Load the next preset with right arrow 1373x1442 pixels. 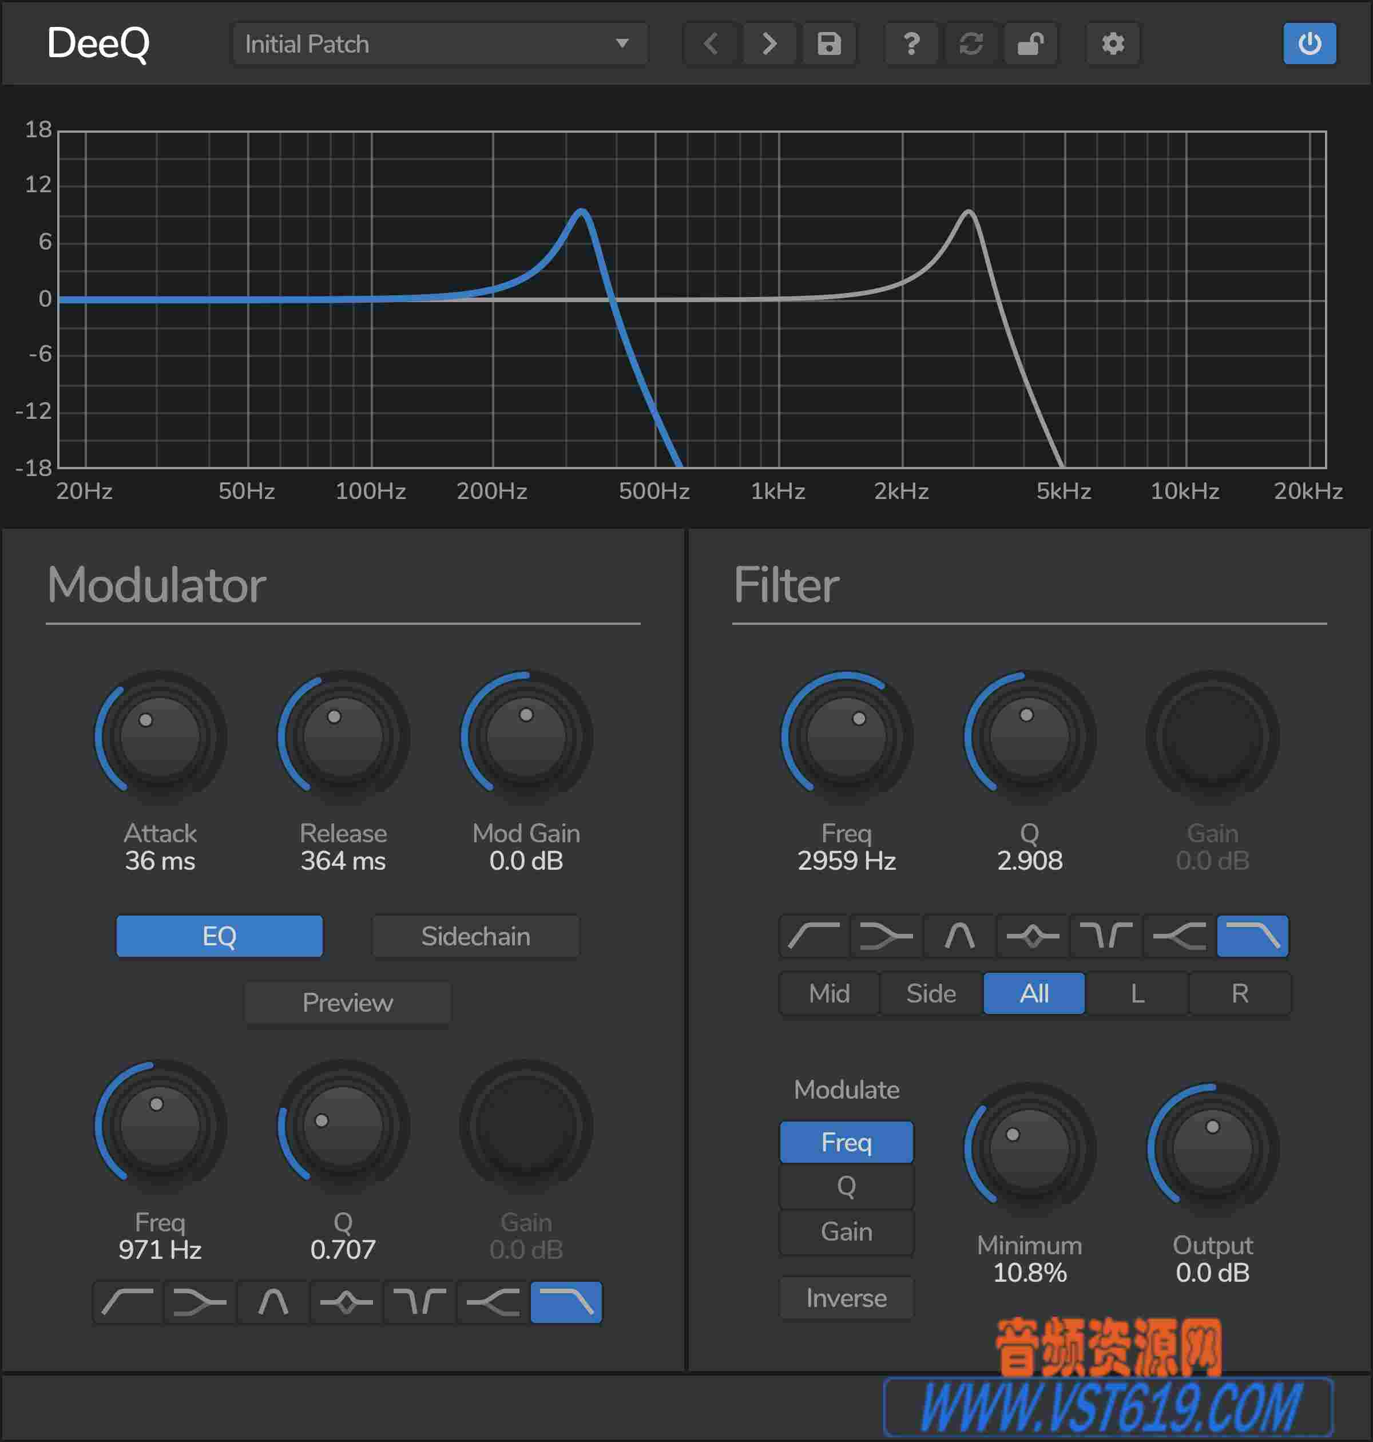click(769, 44)
